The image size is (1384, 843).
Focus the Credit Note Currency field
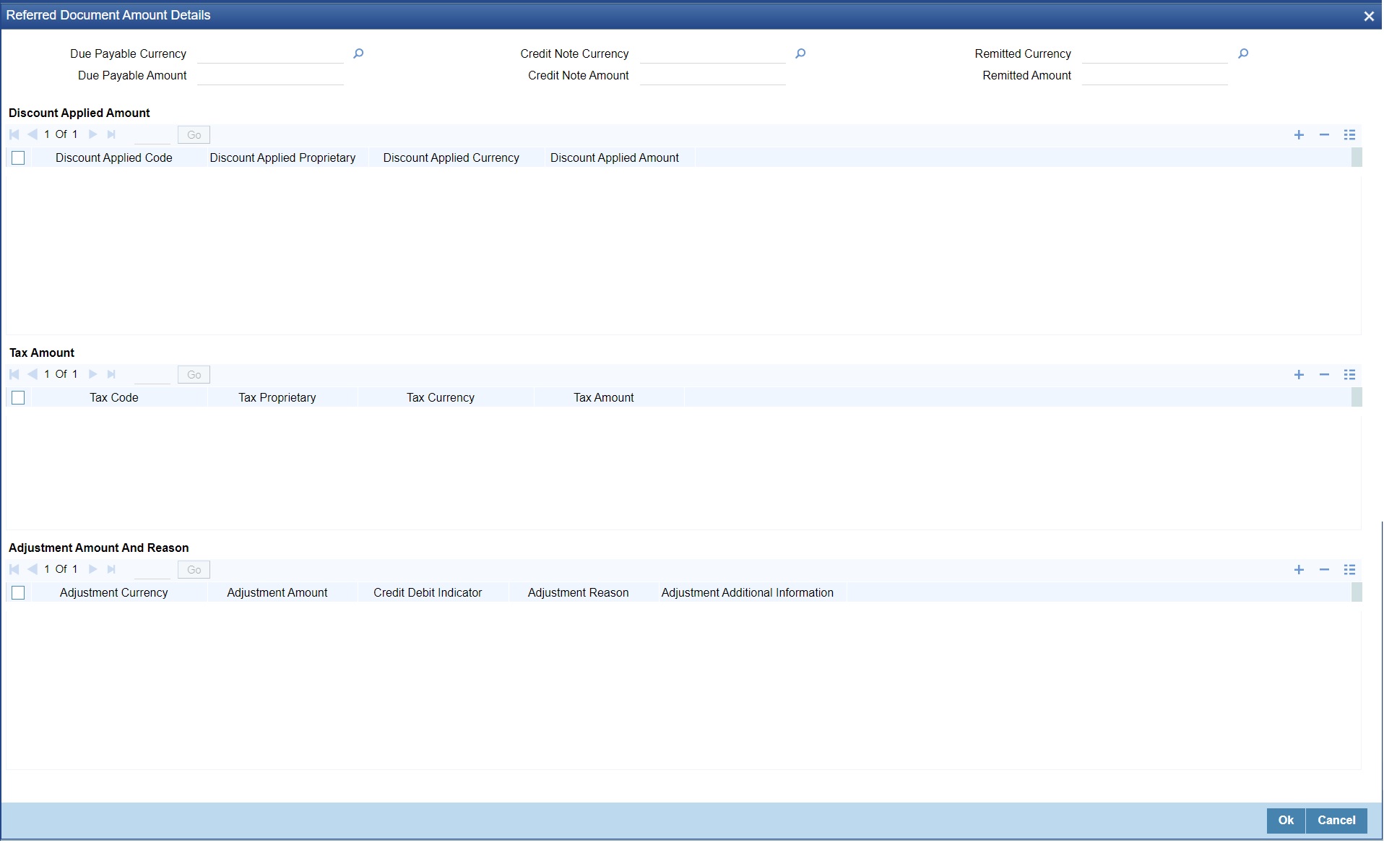click(x=713, y=54)
